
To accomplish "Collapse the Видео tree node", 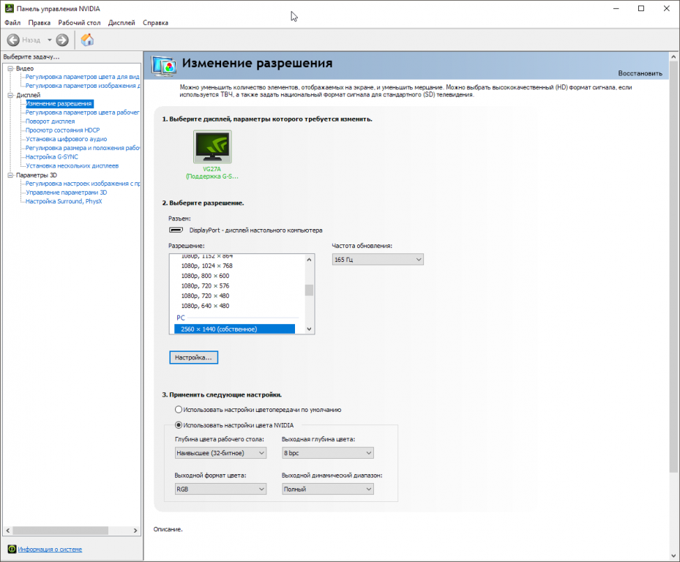I will click(x=10, y=68).
